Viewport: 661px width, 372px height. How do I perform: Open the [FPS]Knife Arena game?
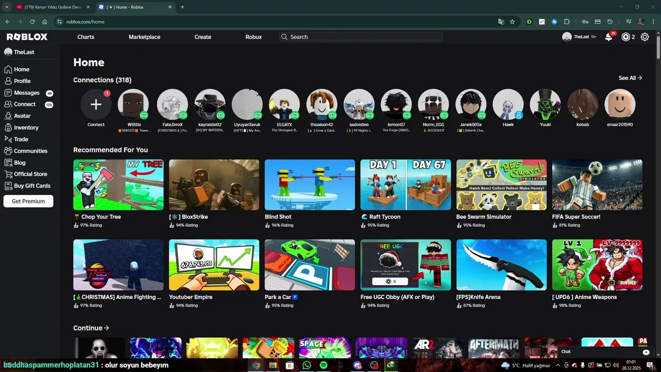[x=501, y=265]
